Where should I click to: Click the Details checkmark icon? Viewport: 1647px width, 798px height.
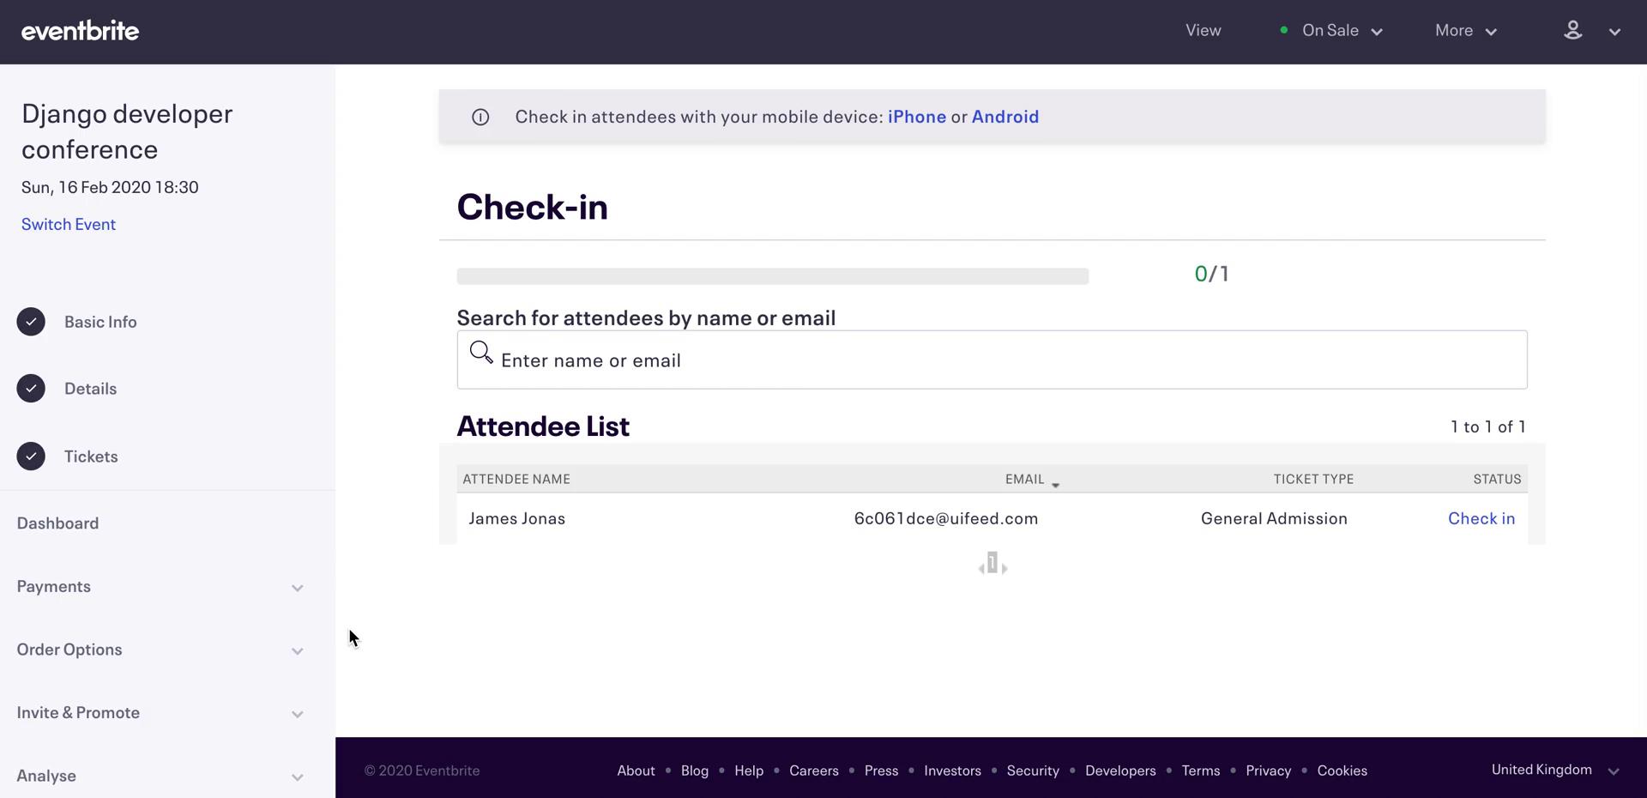(x=31, y=389)
